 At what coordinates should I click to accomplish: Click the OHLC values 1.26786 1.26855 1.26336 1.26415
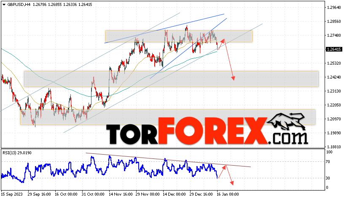(x=62, y=4)
